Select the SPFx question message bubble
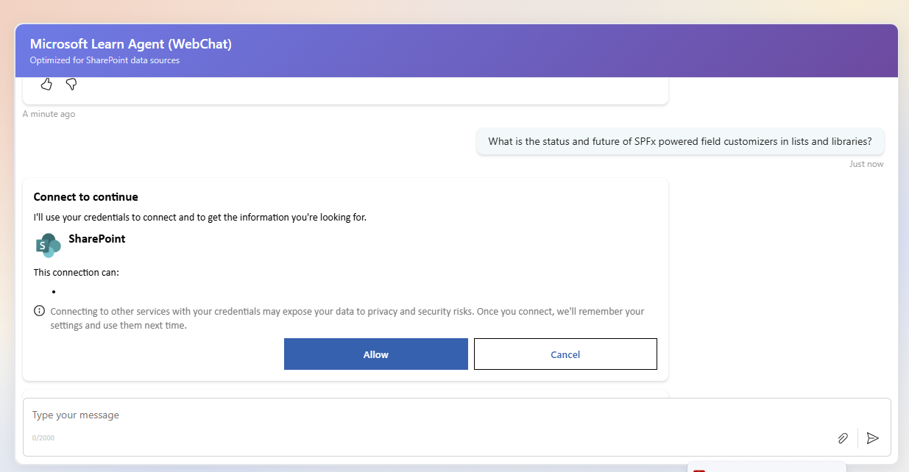This screenshot has height=472, width=909. tap(679, 141)
